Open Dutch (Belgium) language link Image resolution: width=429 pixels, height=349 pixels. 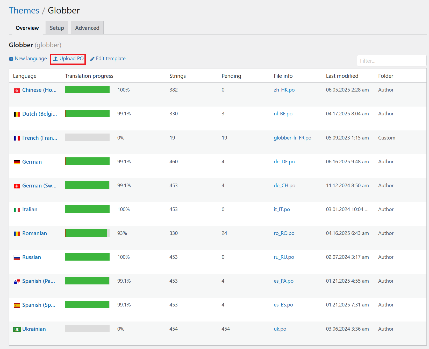click(x=40, y=114)
